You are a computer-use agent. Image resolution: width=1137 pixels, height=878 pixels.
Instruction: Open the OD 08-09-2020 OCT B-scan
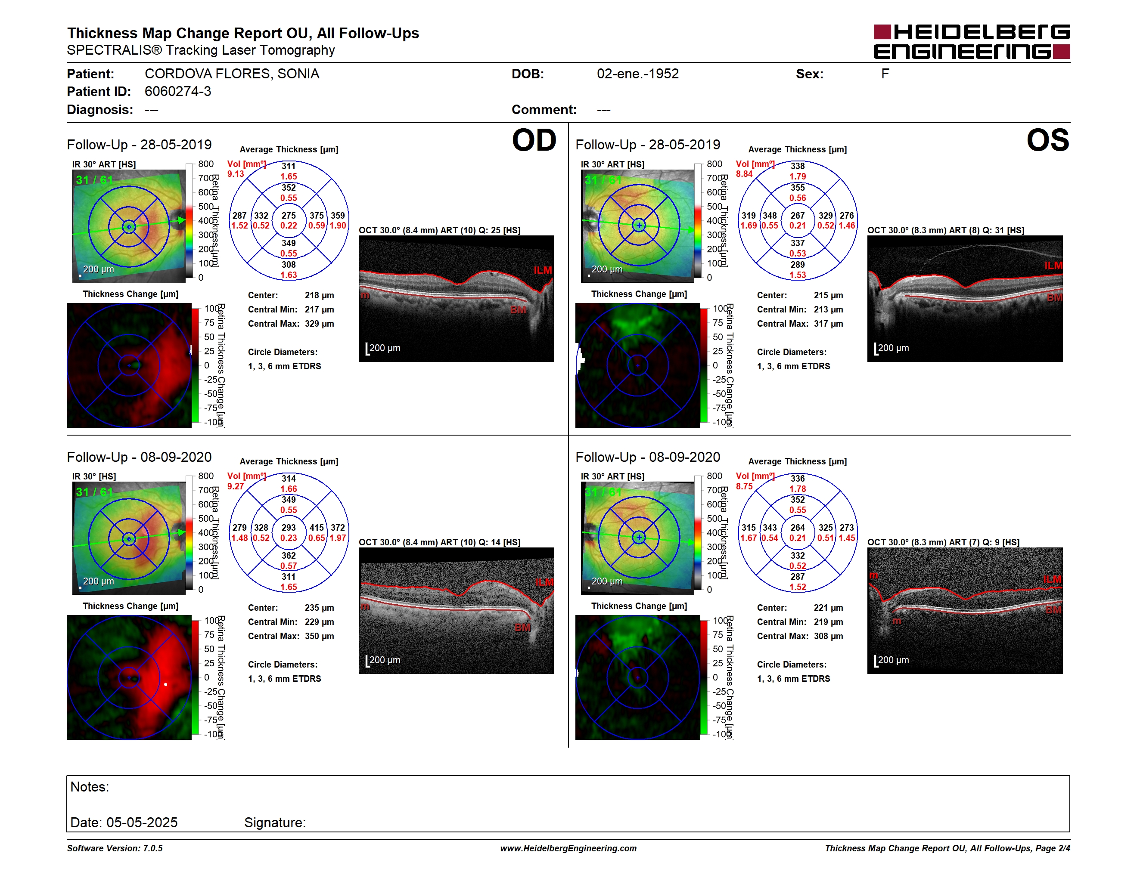tap(456, 611)
